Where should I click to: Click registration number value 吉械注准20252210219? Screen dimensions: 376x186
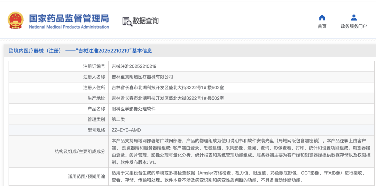(x=134, y=66)
